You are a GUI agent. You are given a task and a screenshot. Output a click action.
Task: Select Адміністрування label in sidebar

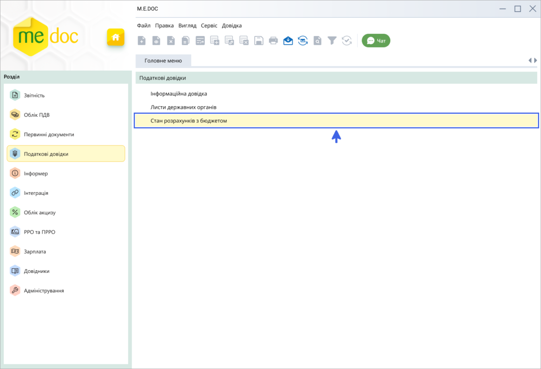pyautogui.click(x=44, y=291)
